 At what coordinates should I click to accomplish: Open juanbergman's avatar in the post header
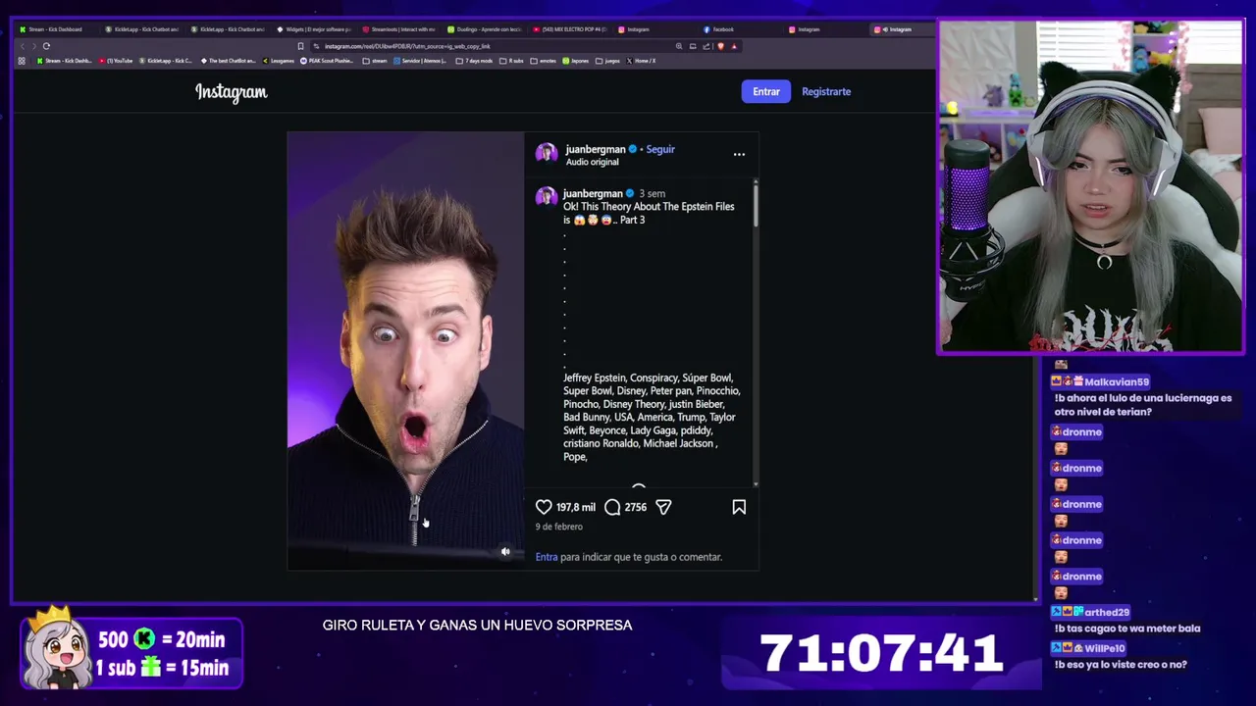tap(547, 153)
